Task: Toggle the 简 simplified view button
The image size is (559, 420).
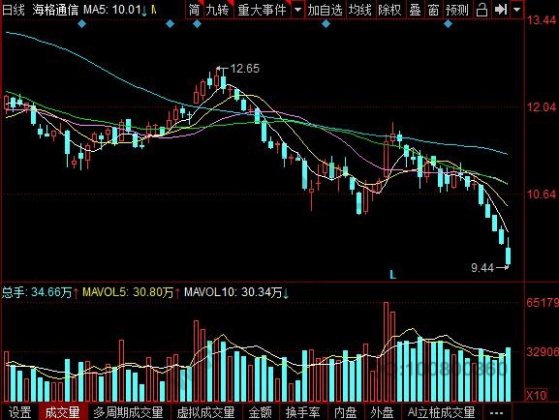Action: point(194,10)
